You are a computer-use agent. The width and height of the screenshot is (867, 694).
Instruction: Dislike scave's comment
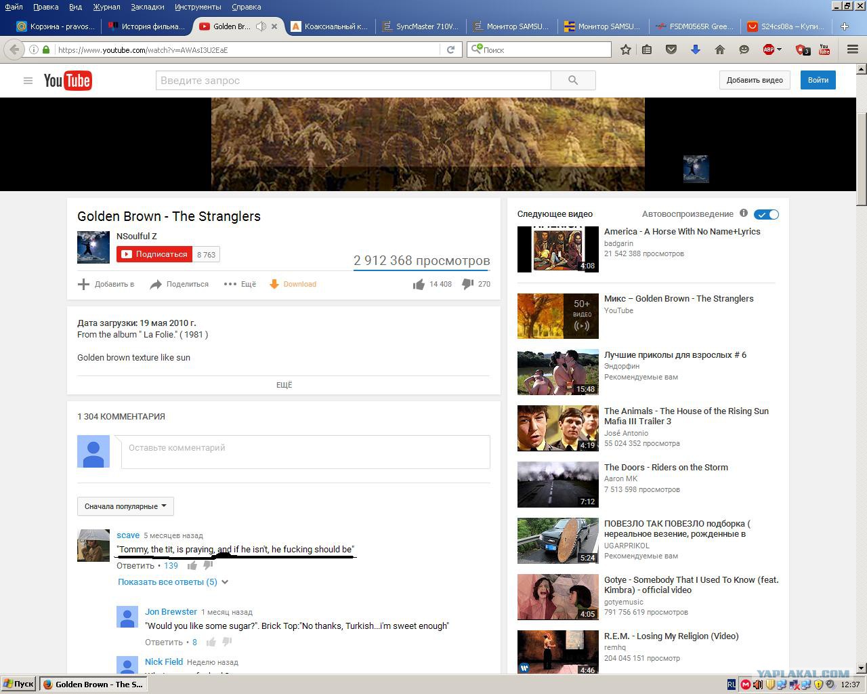coord(208,565)
